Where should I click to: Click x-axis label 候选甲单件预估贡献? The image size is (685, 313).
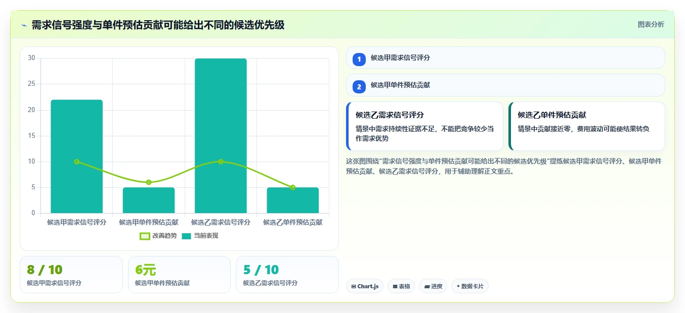click(149, 222)
